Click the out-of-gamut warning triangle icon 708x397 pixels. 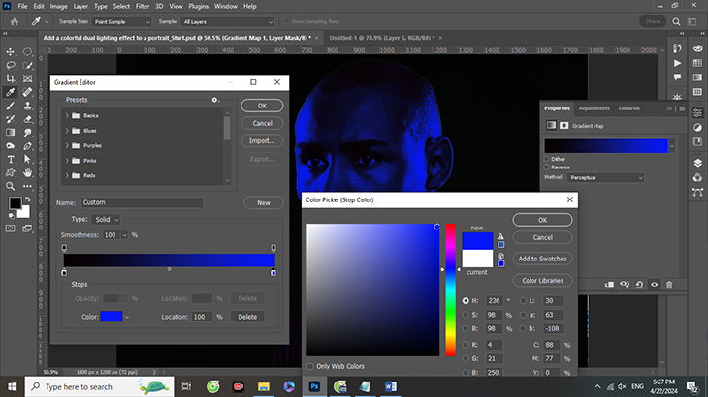[x=500, y=236]
